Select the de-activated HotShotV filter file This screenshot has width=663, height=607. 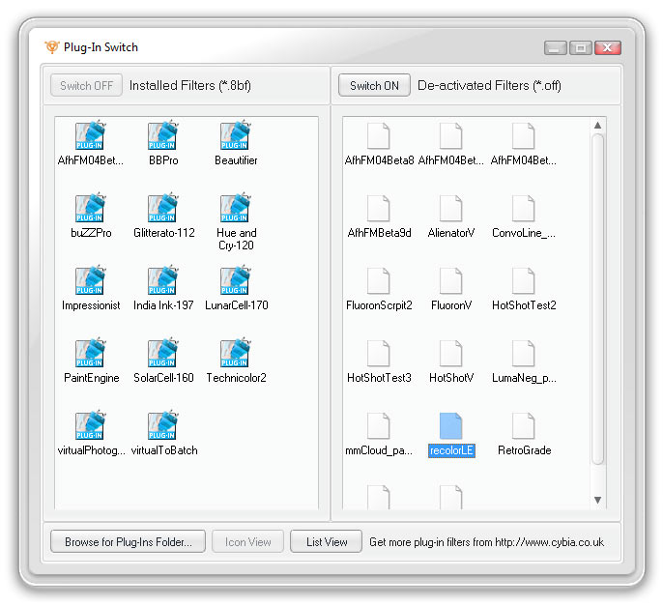point(451,355)
